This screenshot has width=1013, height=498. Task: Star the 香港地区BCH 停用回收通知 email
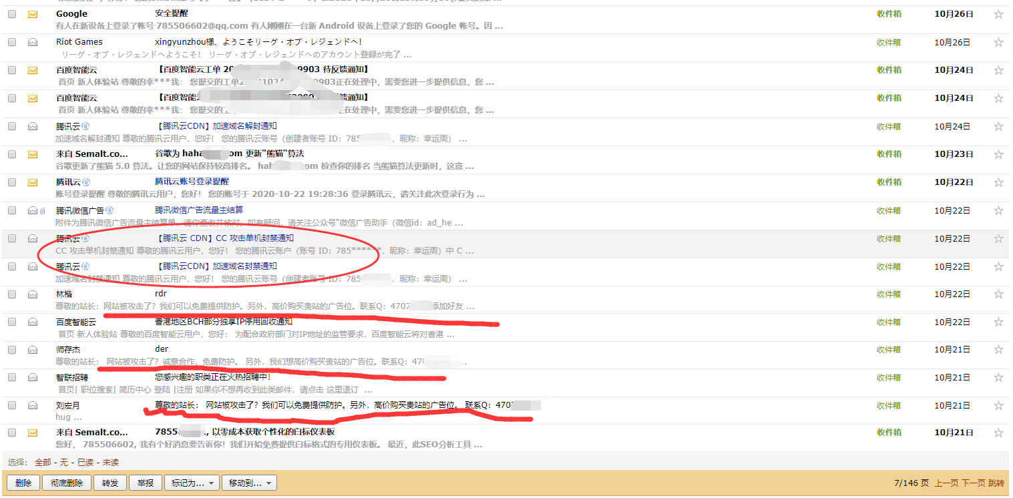(998, 322)
